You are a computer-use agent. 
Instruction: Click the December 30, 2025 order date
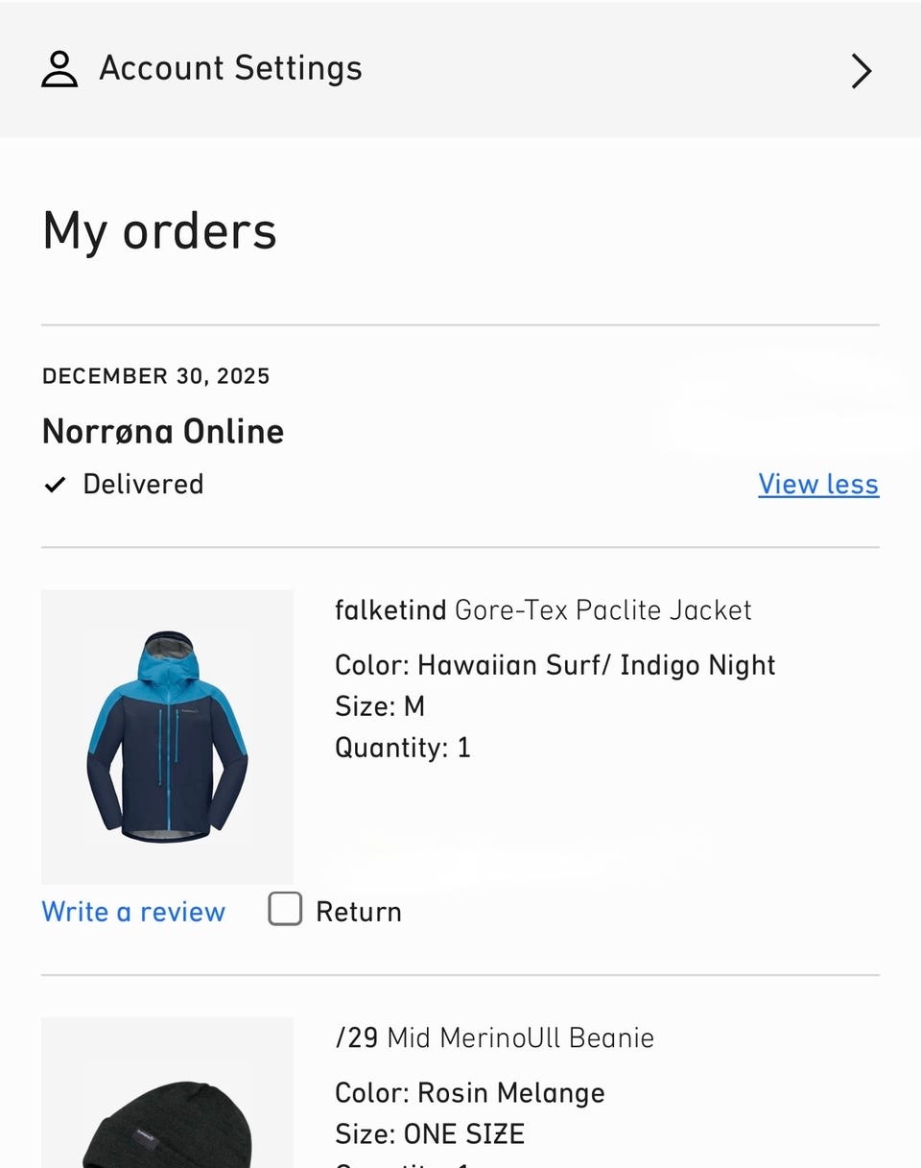(156, 376)
